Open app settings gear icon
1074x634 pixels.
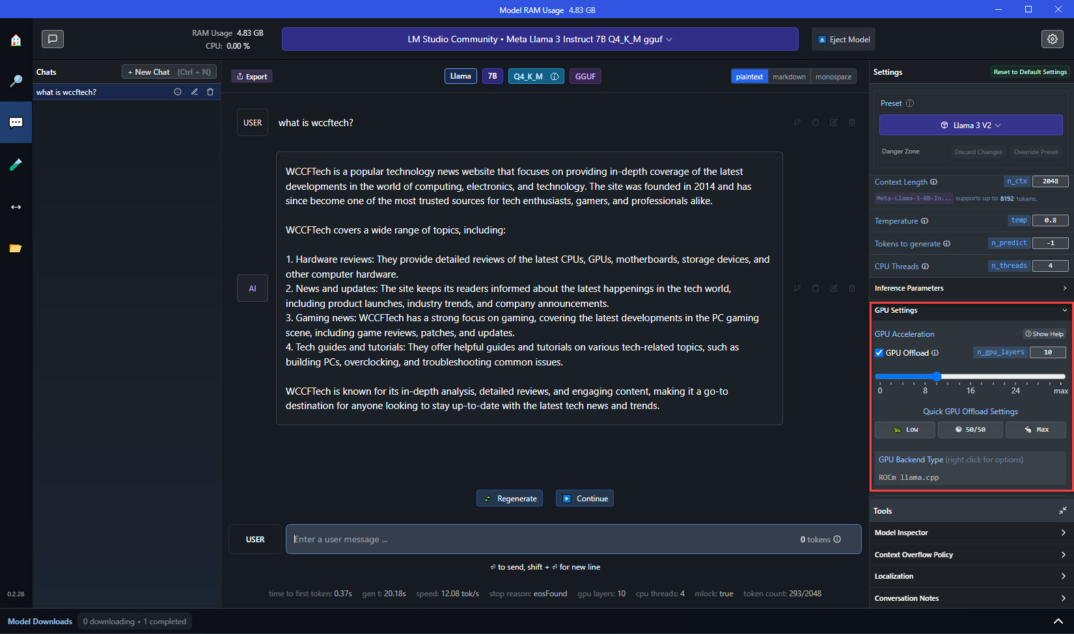pos(1053,39)
